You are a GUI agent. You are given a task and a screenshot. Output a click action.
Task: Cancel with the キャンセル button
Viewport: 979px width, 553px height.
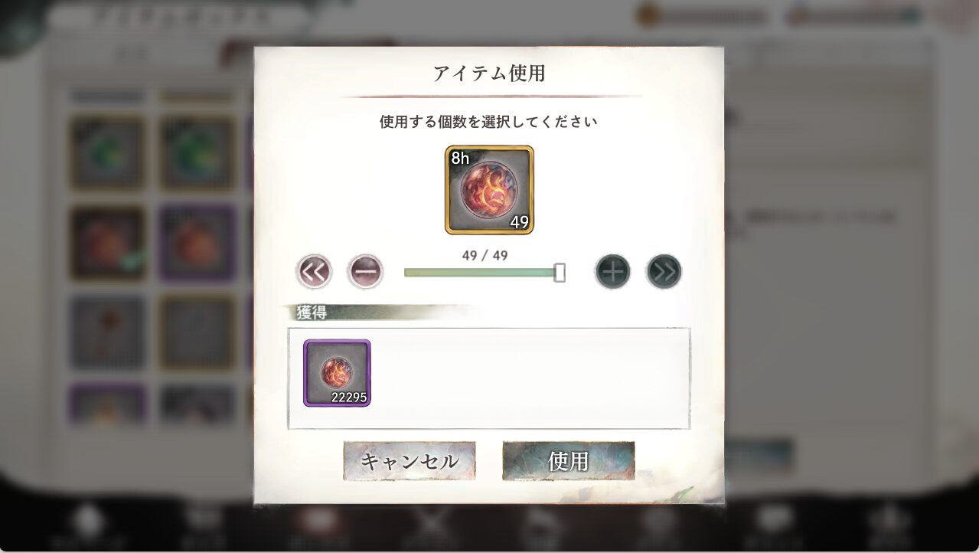click(x=410, y=461)
